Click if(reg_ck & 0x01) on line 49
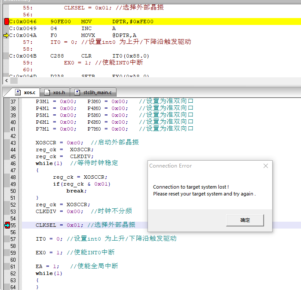 click(x=82, y=184)
